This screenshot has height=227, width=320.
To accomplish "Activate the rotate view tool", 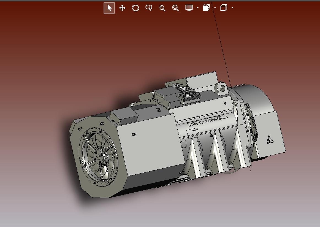I will (135, 8).
